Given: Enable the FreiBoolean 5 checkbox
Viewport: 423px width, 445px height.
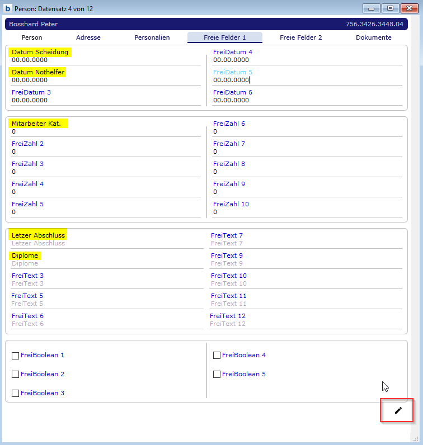Looking at the screenshot, I should [x=217, y=375].
